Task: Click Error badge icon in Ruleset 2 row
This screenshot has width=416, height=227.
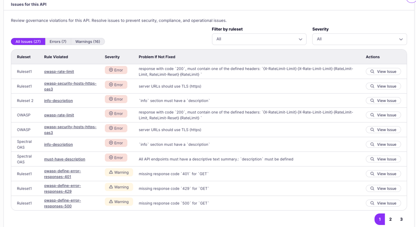Action: [x=111, y=99]
